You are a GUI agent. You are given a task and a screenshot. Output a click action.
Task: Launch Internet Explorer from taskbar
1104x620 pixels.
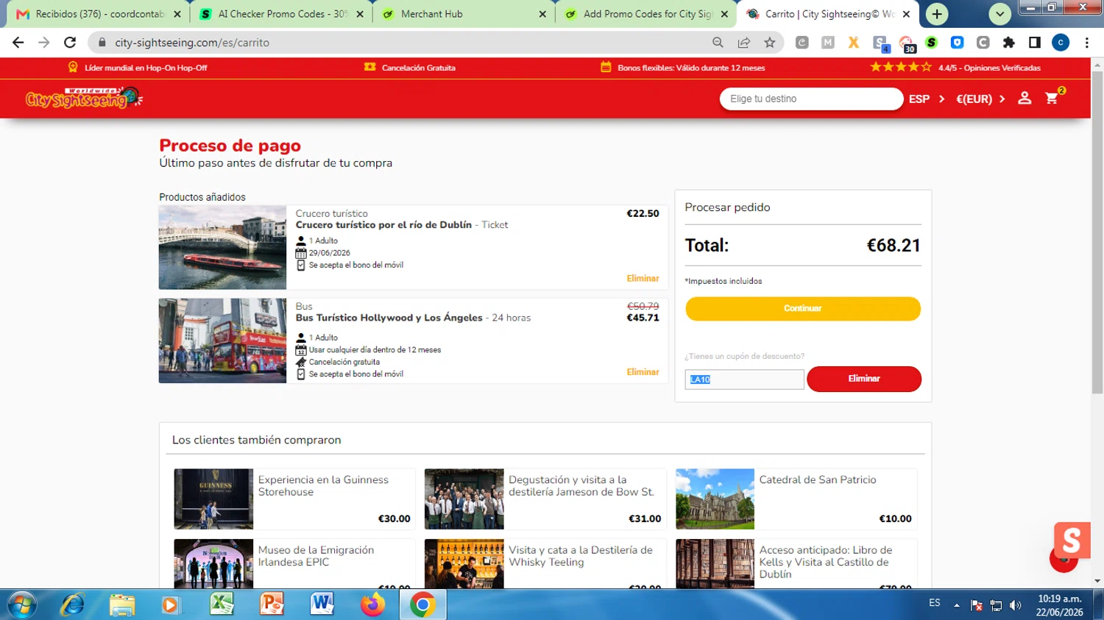[x=72, y=605]
